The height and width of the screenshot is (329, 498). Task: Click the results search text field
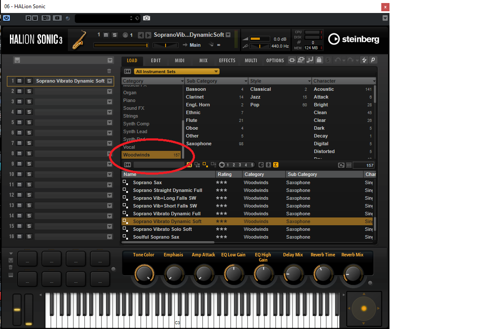tap(159, 165)
